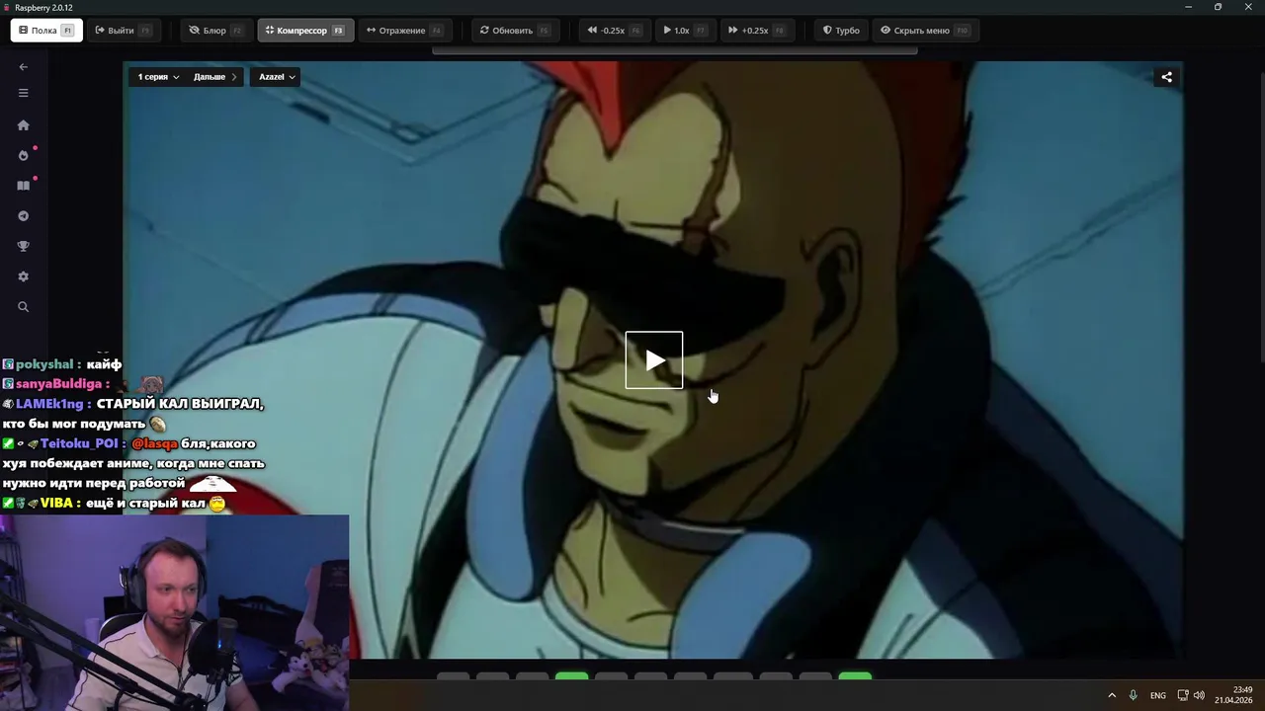Open the trophy icon in sidebar
Viewport: 1265px width, 711px height.
pyautogui.click(x=24, y=246)
